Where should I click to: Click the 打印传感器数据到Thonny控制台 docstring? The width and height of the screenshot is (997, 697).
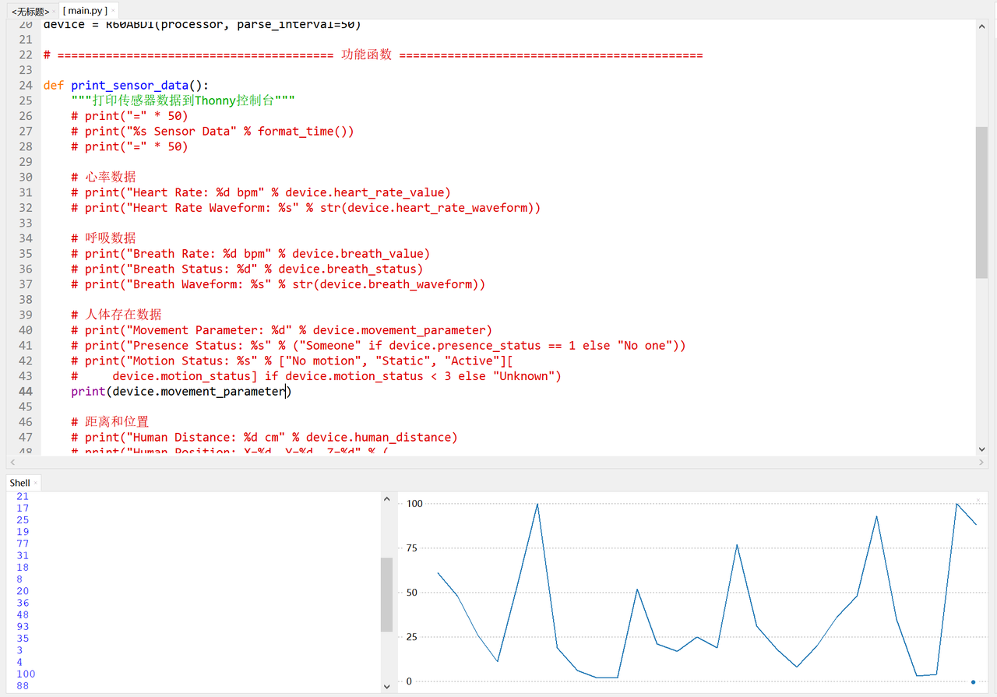[x=183, y=100]
